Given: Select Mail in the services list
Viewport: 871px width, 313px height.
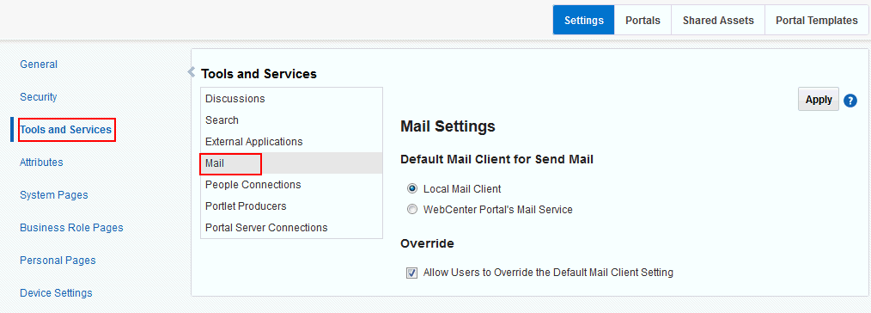Looking at the screenshot, I should pyautogui.click(x=292, y=163).
